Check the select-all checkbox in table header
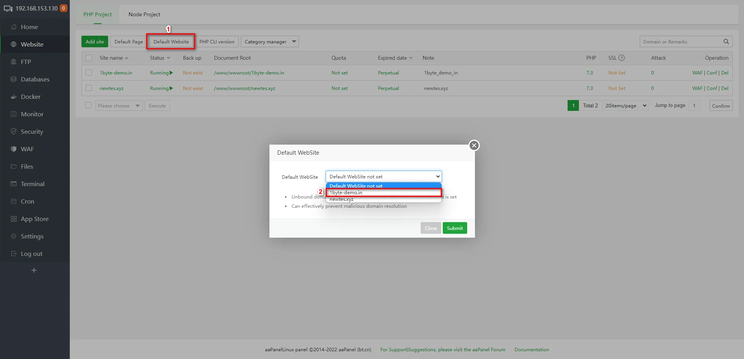Screen dimensions: 744x359 pyautogui.click(x=88, y=58)
